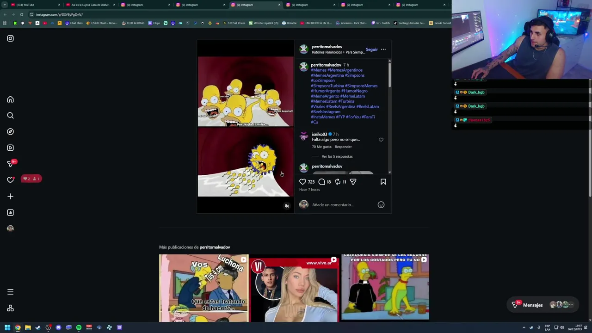Open the More hamburger menu in the sidebar

coord(10,292)
